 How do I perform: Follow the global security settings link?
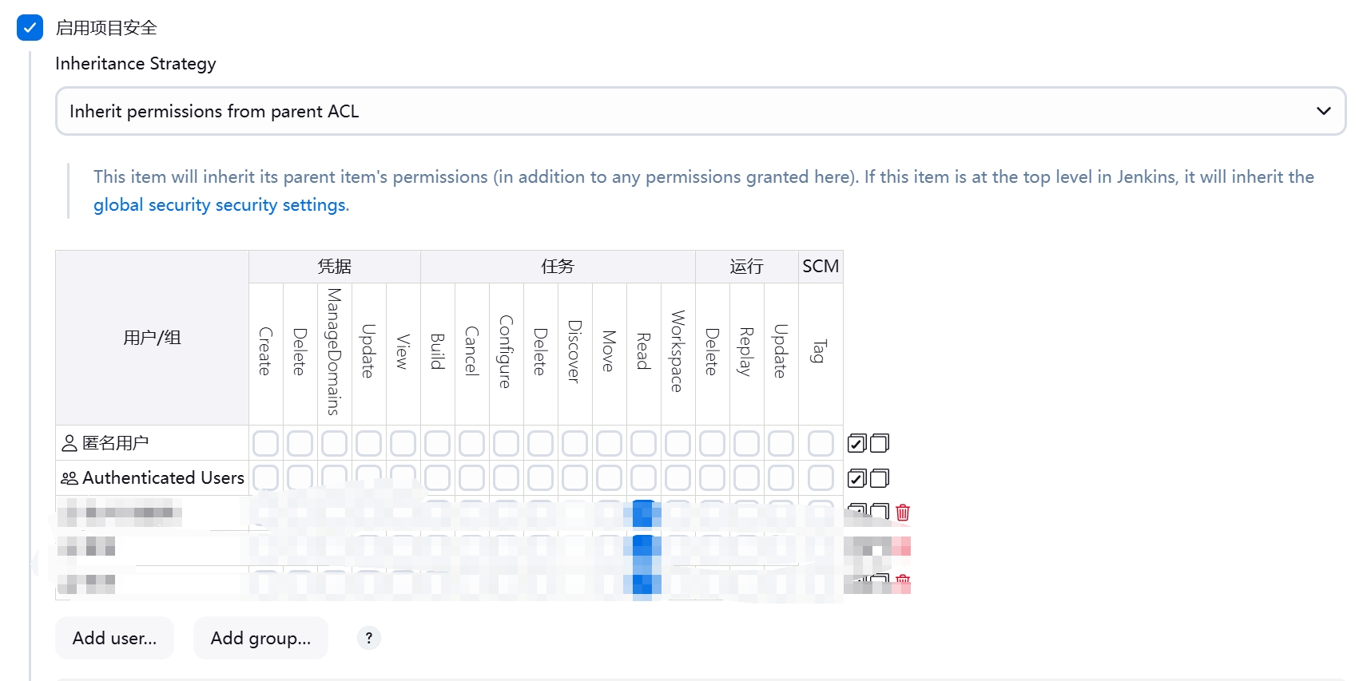tap(221, 205)
